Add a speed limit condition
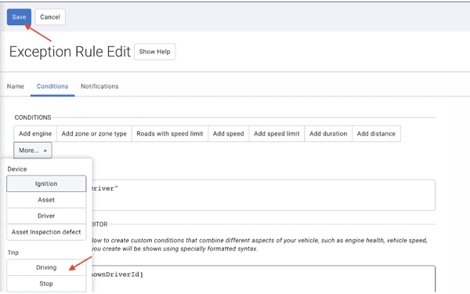This screenshot has height=294, width=470. coord(277,133)
